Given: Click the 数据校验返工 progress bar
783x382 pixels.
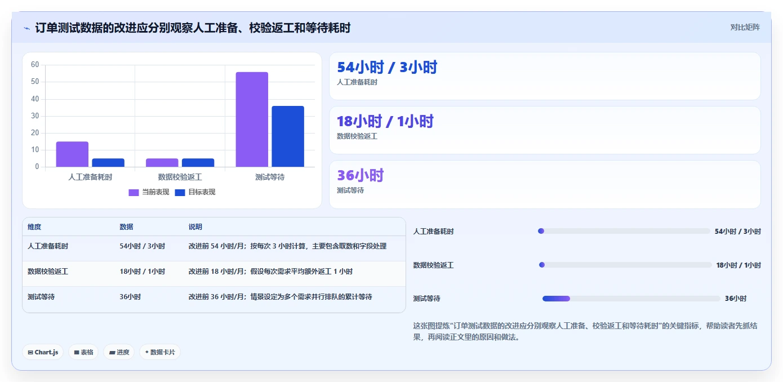Looking at the screenshot, I should (x=625, y=265).
